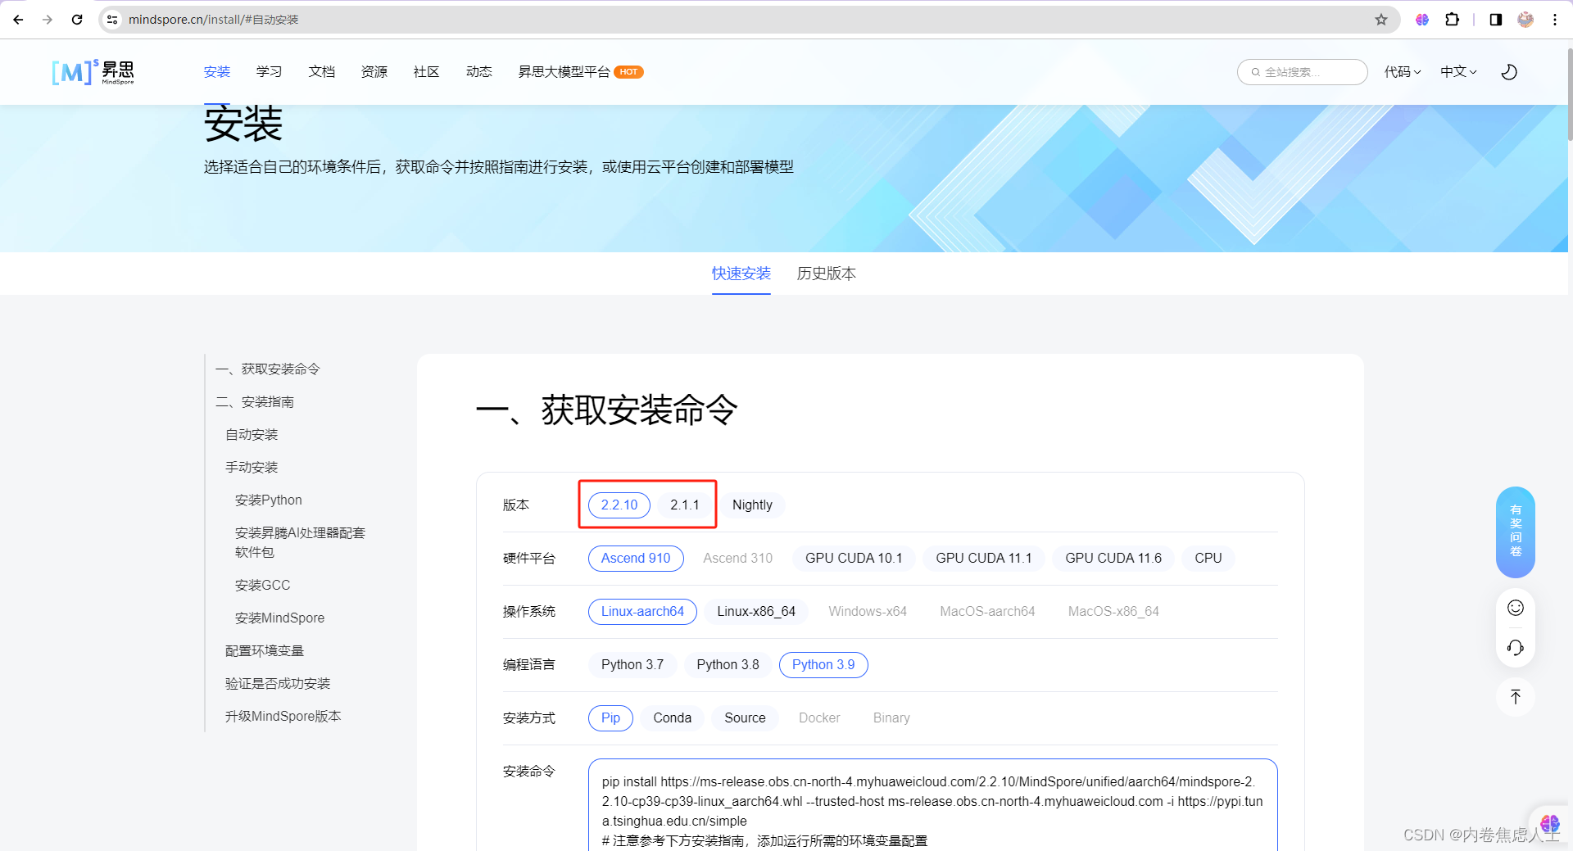Select Source install method
The width and height of the screenshot is (1573, 851).
pos(745,718)
